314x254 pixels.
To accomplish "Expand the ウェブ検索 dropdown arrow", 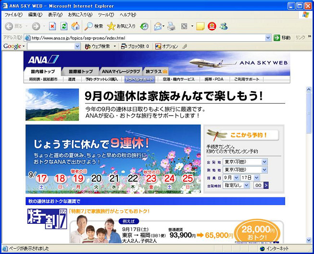I will pos(115,46).
